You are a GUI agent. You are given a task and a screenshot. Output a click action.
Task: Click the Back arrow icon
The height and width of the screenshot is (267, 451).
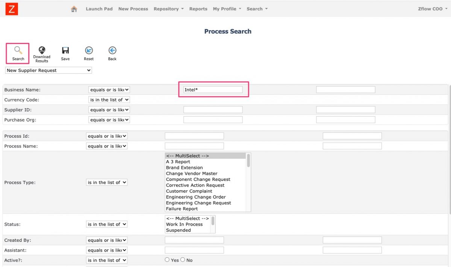[x=112, y=50]
